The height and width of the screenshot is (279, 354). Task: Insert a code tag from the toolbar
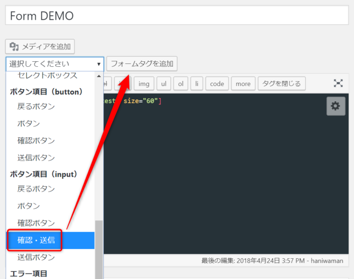(217, 84)
